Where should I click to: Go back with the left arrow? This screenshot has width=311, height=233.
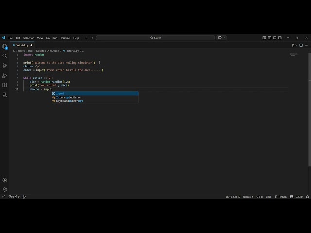(x=86, y=38)
